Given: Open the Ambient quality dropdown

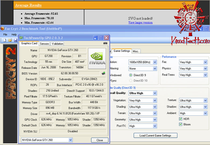Looking at the screenshot, I should click(x=193, y=113).
